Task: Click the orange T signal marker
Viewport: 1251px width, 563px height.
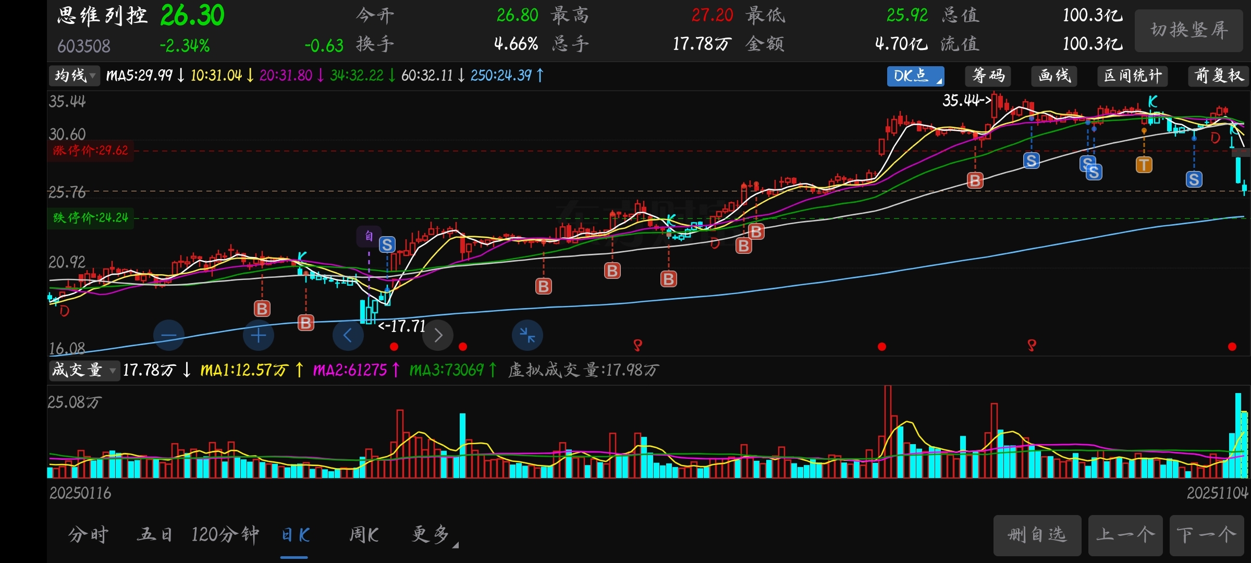Action: (1144, 165)
